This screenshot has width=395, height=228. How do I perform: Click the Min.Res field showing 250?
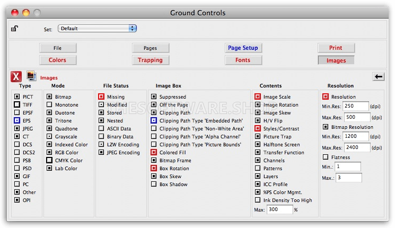[x=356, y=106]
